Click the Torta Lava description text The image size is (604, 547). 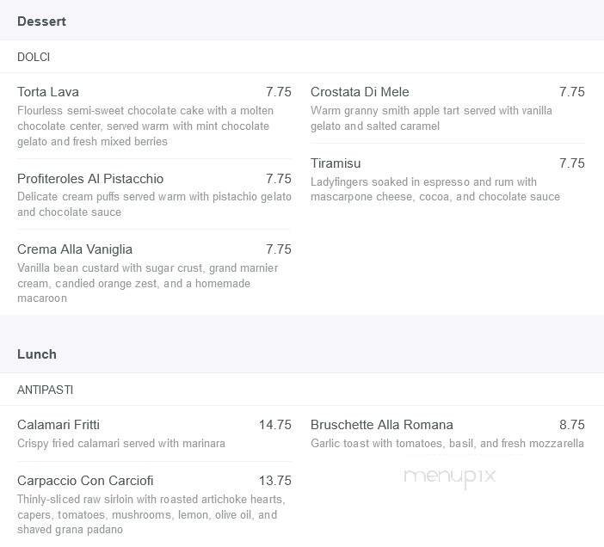point(145,126)
